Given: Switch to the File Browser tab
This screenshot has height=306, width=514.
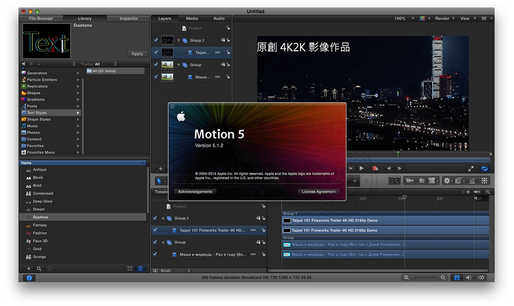Looking at the screenshot, I should (41, 18).
